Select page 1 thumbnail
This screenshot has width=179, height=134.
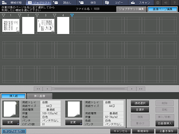[x=11, y=26]
